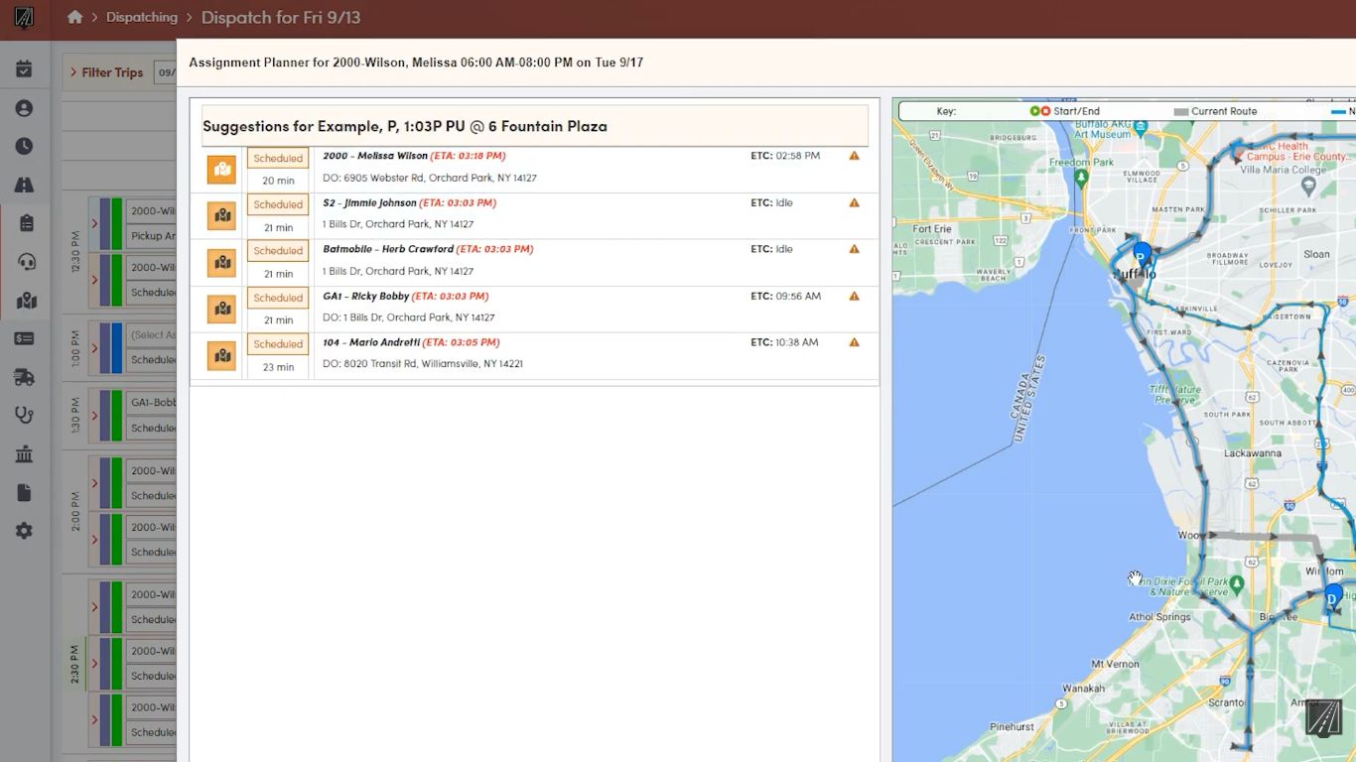Image resolution: width=1356 pixels, height=762 pixels.
Task: Click the Suggestions for Example, P heading
Action: coord(405,126)
